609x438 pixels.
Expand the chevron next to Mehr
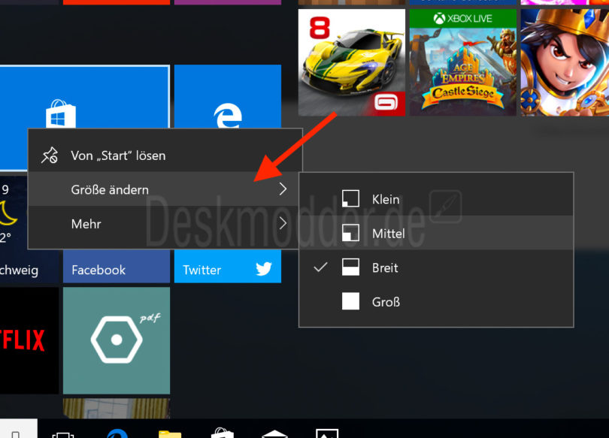283,223
